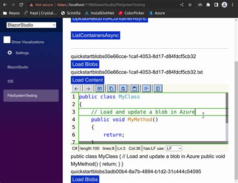Open the IDE sidebar nav item
The image size is (238, 183).
(11, 81)
